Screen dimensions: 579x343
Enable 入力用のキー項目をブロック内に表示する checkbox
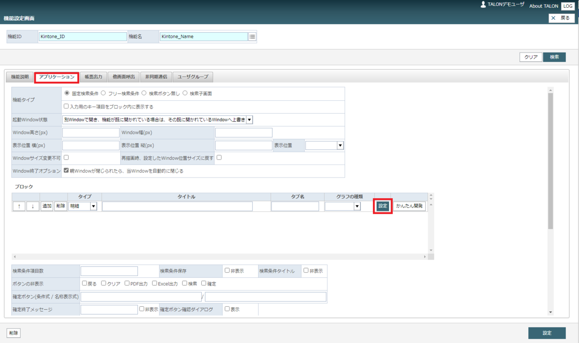point(67,106)
